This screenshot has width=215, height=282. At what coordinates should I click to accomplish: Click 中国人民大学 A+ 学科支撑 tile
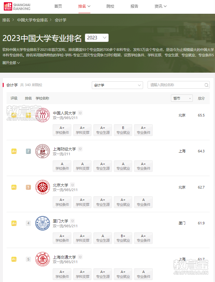coord(82,130)
